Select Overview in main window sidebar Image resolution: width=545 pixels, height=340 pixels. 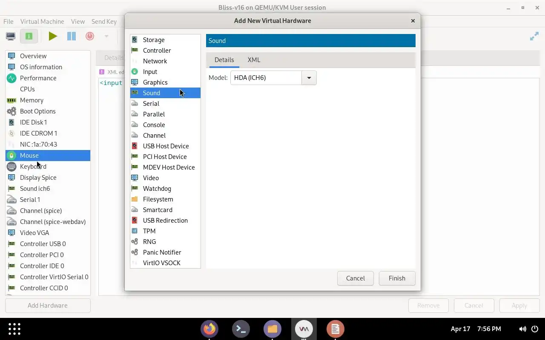click(x=48, y=56)
